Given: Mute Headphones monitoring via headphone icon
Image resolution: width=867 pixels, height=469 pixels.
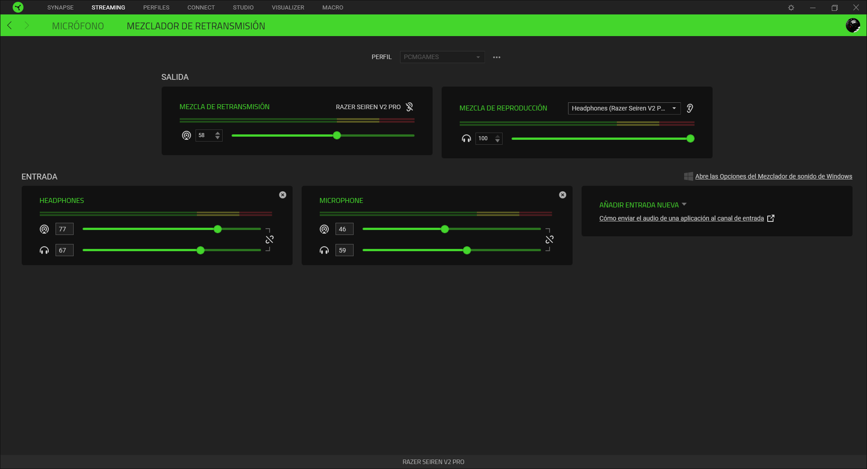Looking at the screenshot, I should coord(44,250).
